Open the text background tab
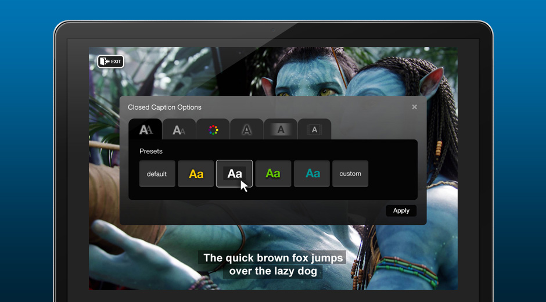 (x=281, y=130)
